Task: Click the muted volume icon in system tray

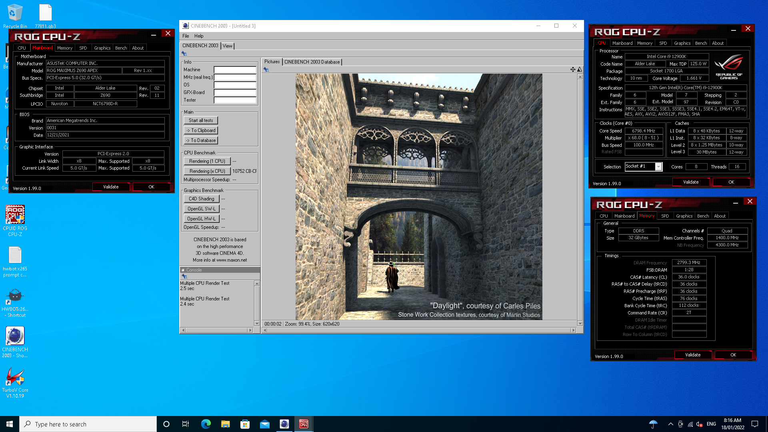Action: tap(700, 424)
